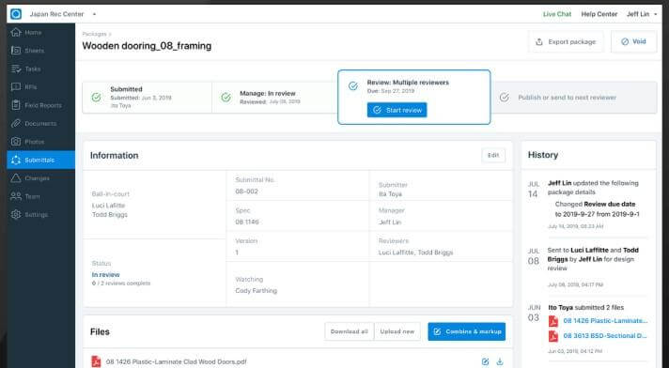Image resolution: width=669 pixels, height=368 pixels.
Task: Click the 0 / 2 reviews complete text
Action: tap(121, 284)
